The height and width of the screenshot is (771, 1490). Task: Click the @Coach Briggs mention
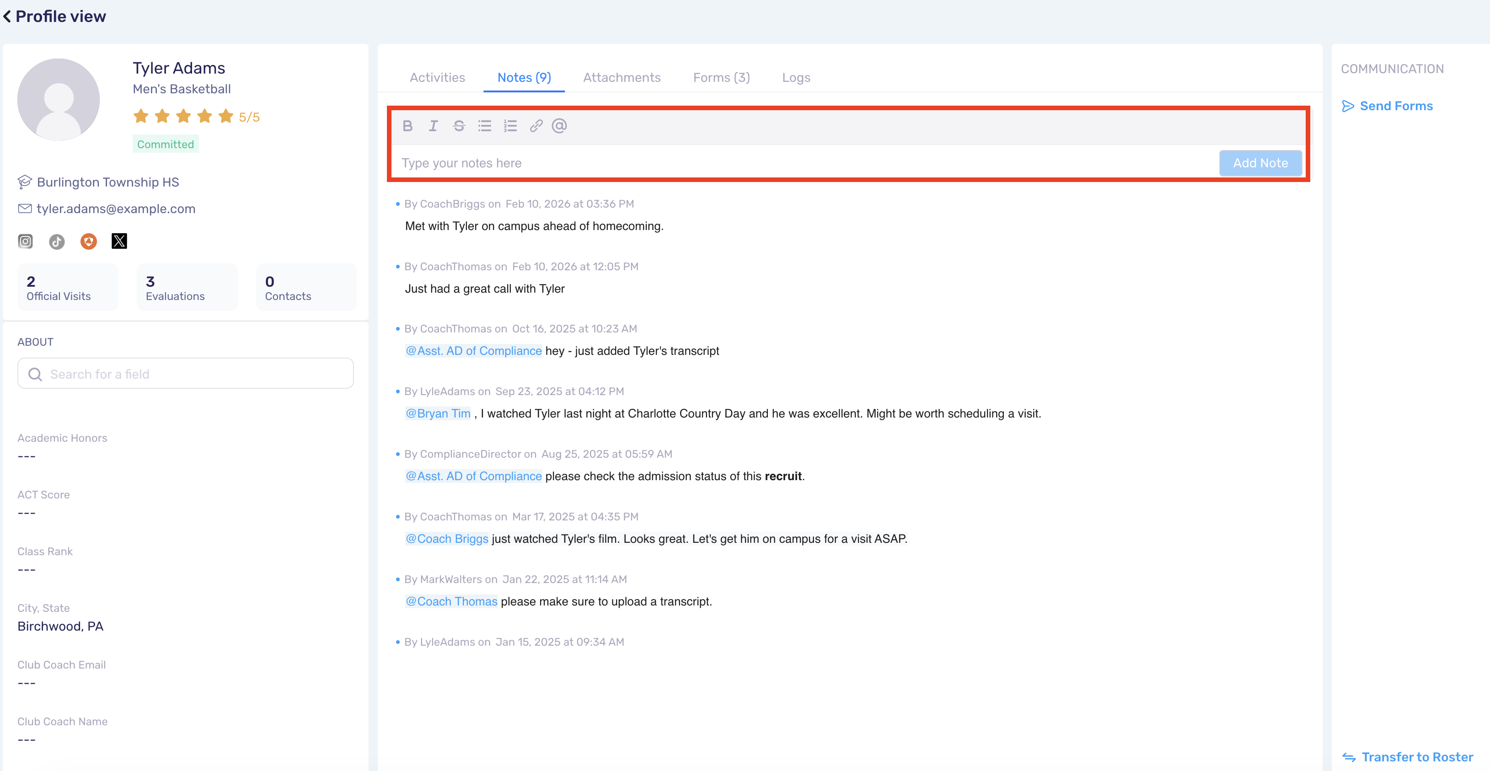(x=447, y=539)
